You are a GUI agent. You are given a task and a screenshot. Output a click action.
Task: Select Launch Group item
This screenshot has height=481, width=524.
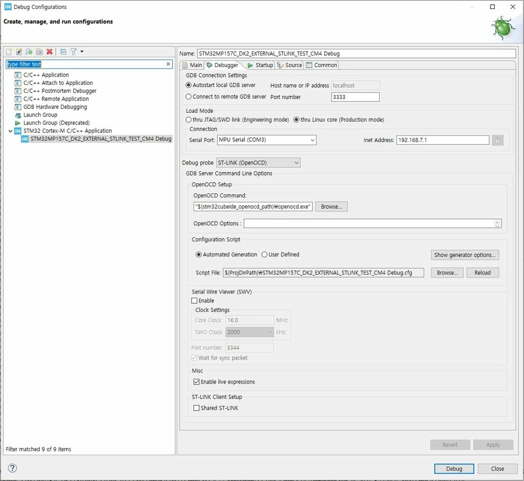pyautogui.click(x=40, y=115)
